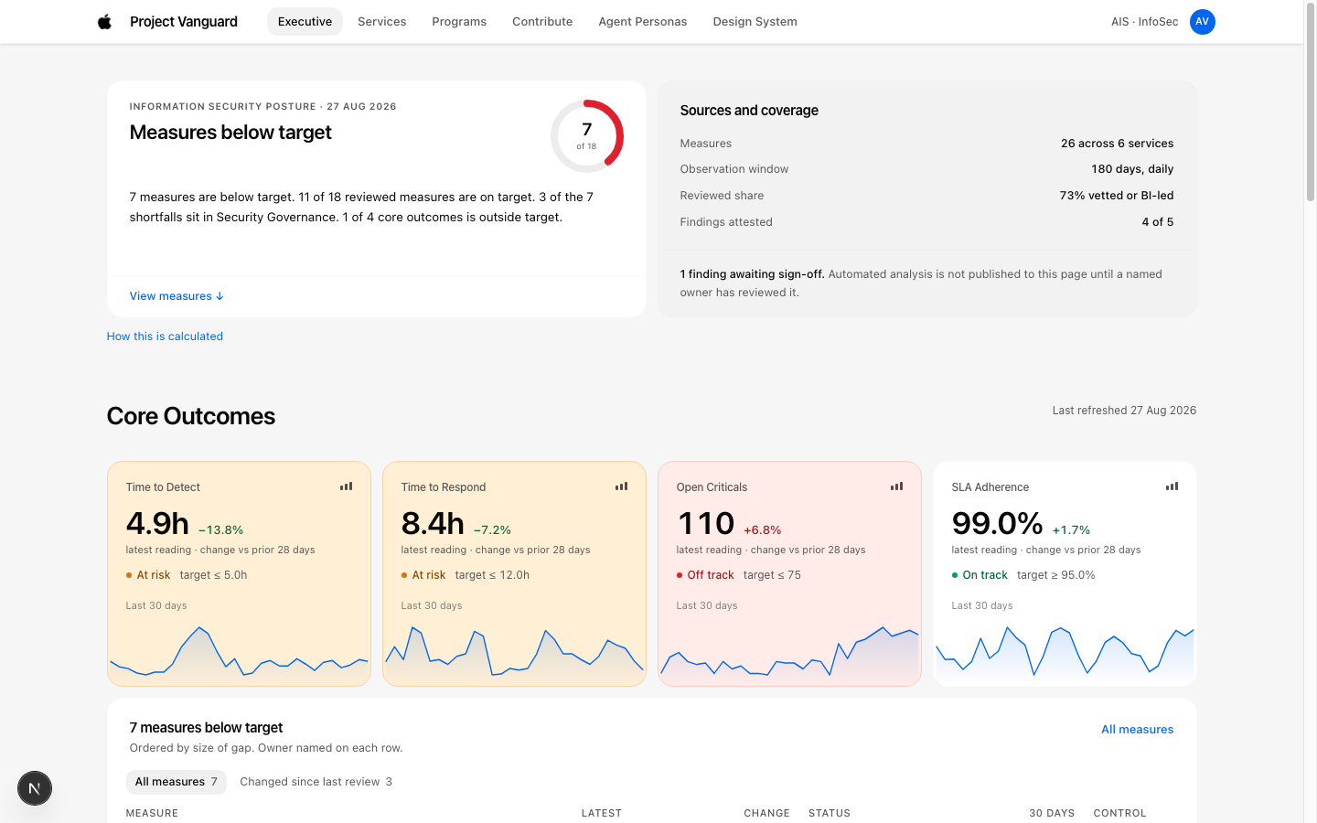Open the Design System nav item

(x=755, y=21)
